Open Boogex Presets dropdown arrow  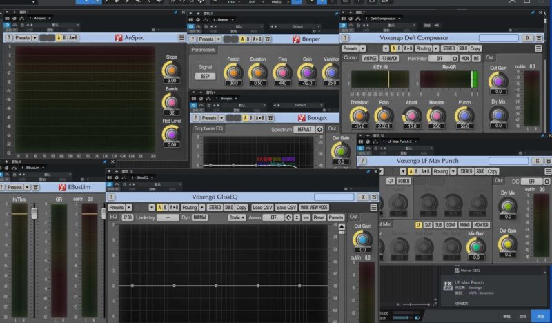(221, 118)
